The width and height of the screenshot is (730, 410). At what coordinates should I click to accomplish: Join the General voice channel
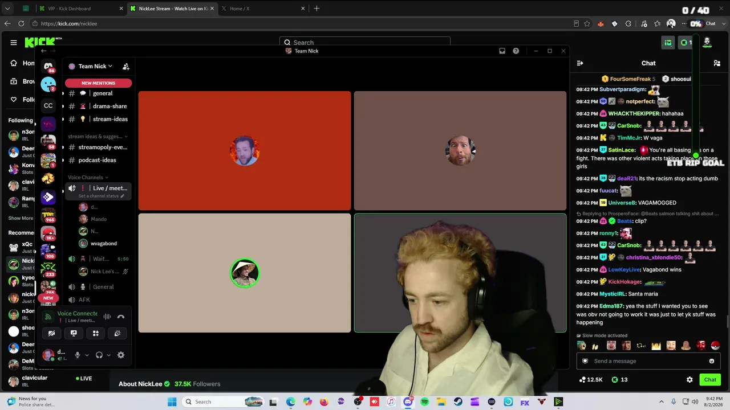tap(98, 287)
